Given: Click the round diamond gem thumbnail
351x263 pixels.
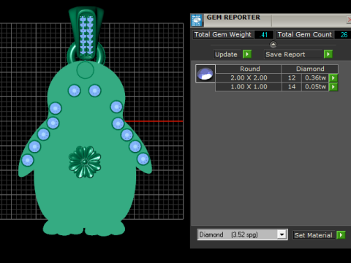Looking at the screenshot, I should 205,74.
